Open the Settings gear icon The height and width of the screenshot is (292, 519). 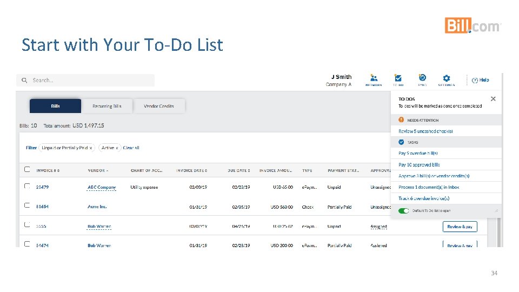[x=446, y=80]
